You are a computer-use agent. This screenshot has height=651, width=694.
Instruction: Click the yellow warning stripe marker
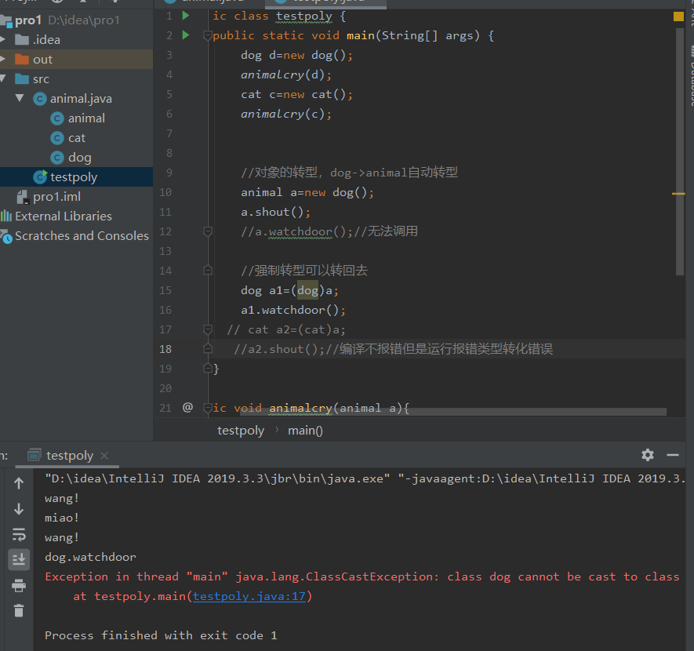tap(678, 194)
